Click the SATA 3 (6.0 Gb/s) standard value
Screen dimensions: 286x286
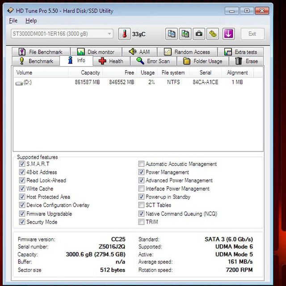coord(229,239)
